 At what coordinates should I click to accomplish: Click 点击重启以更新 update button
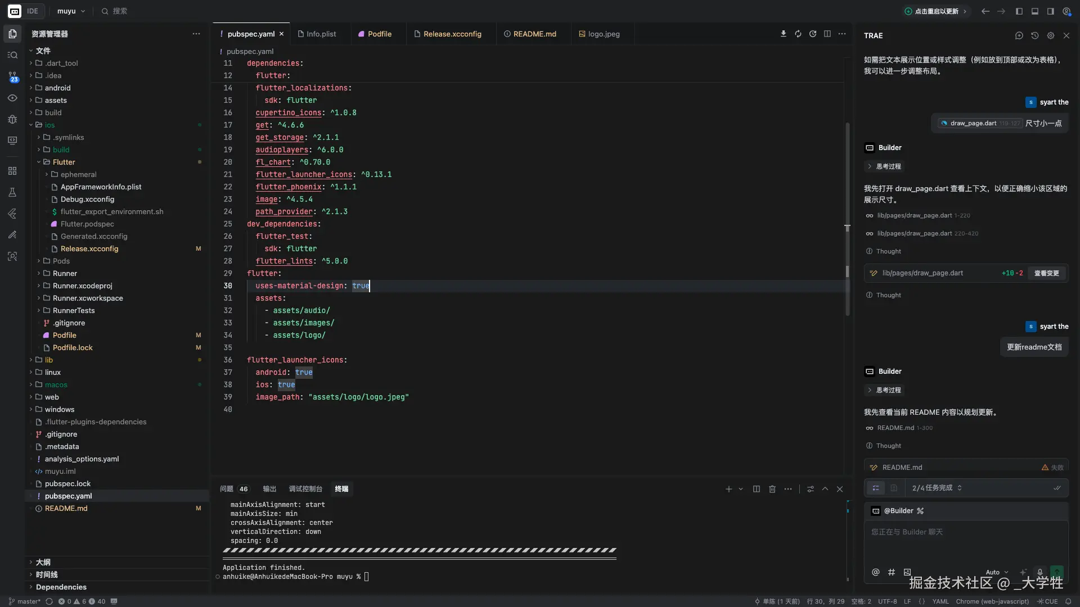[x=936, y=11]
